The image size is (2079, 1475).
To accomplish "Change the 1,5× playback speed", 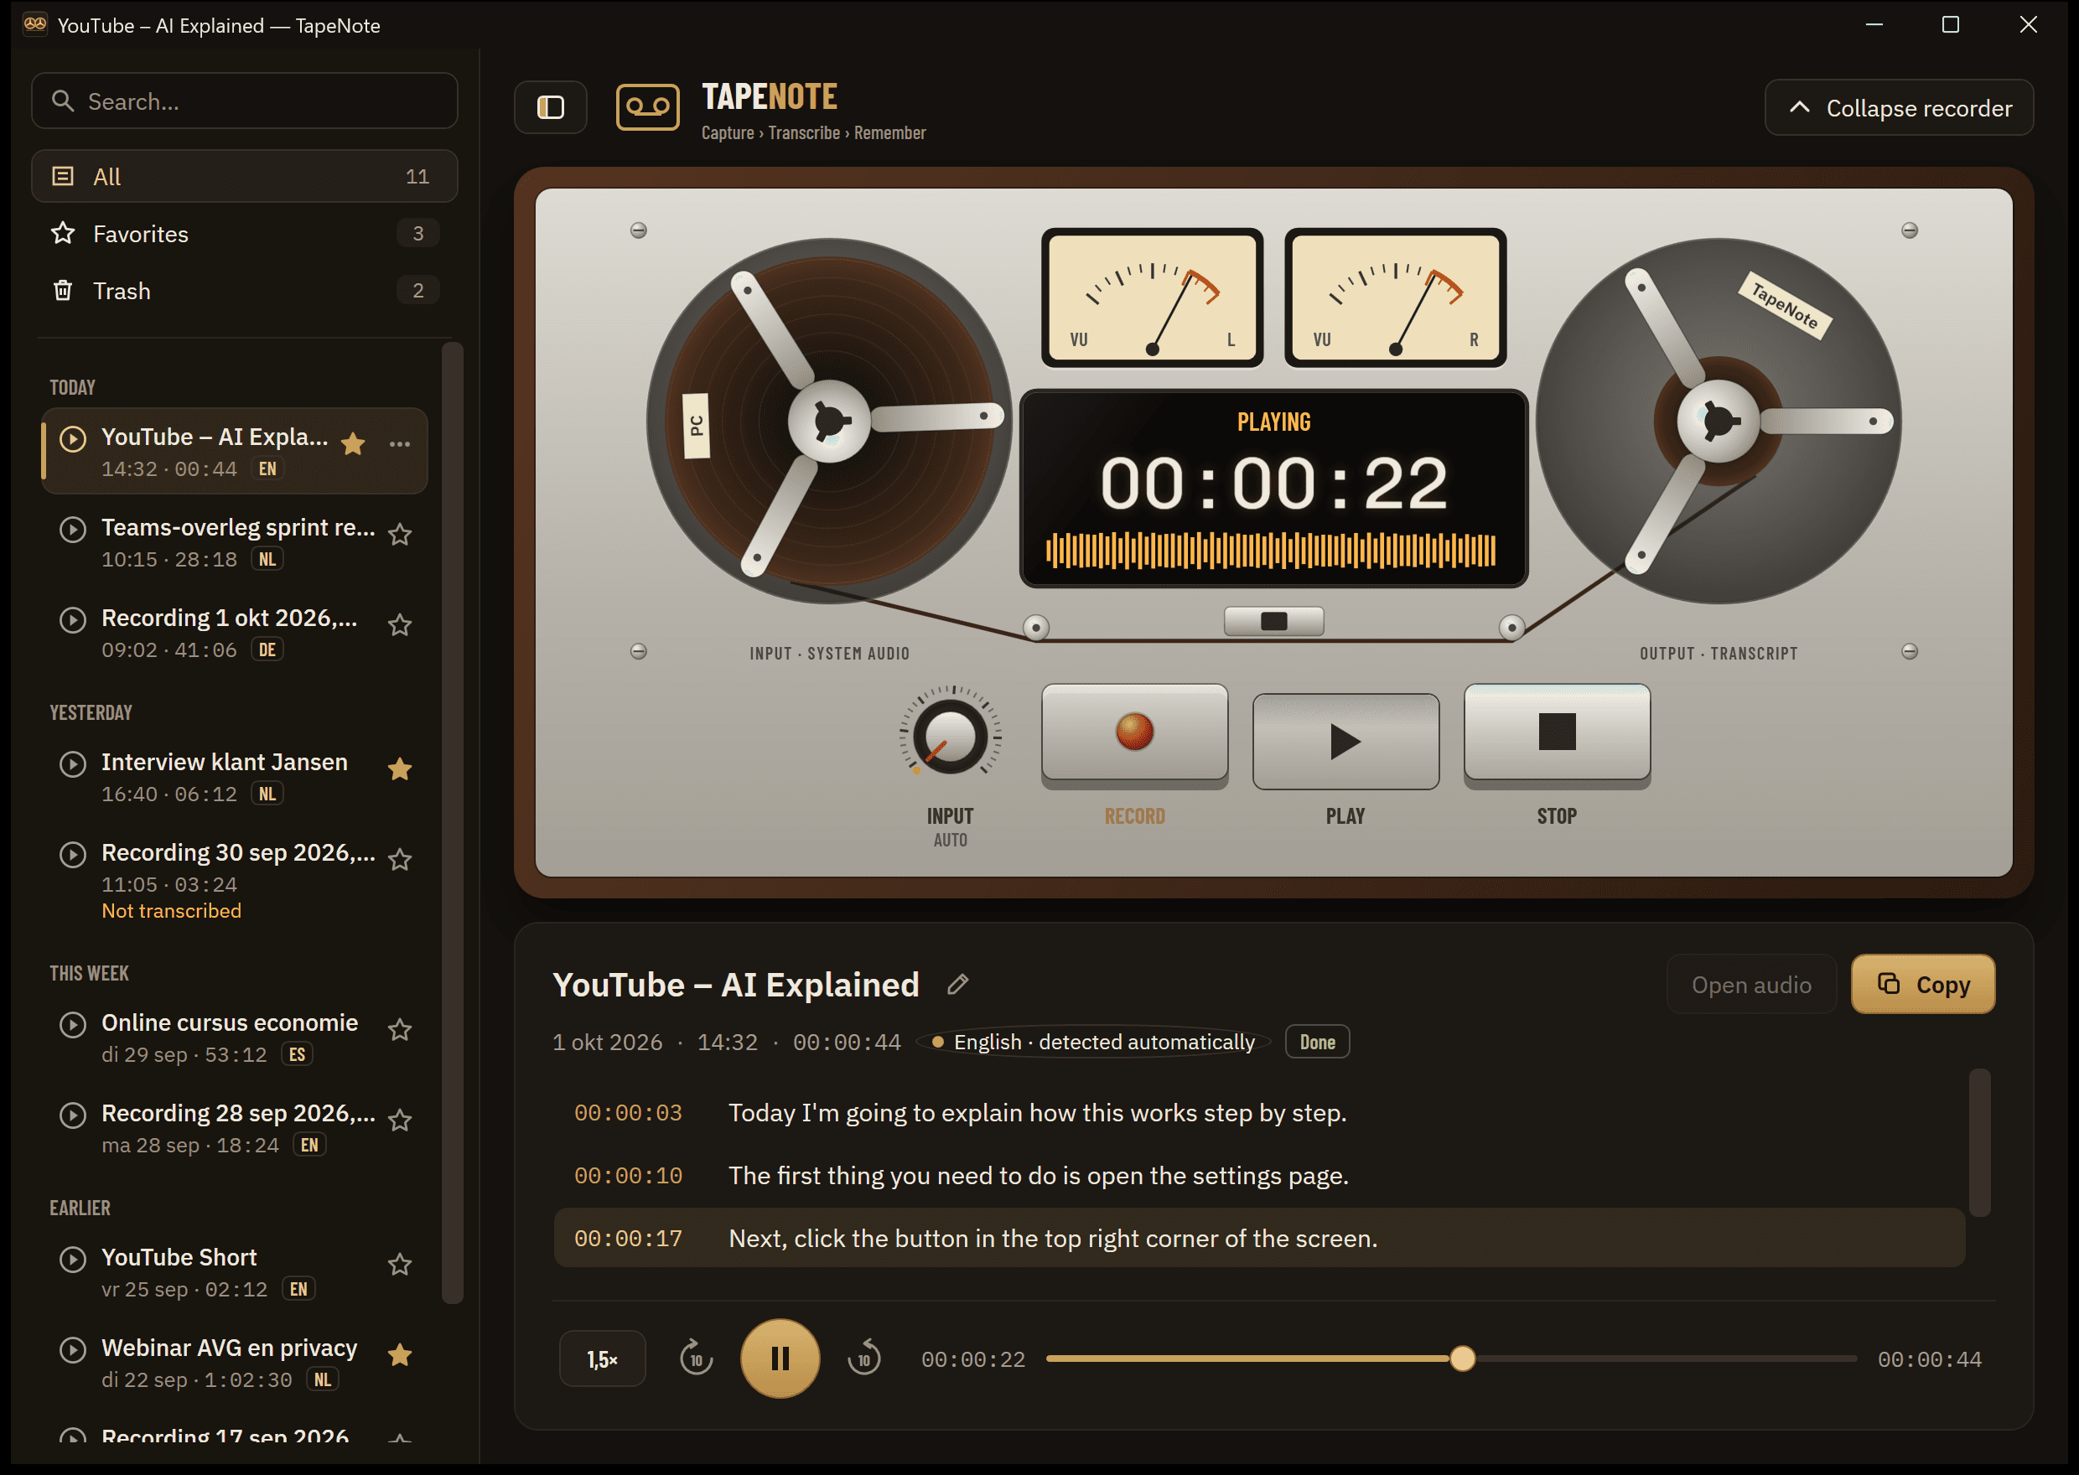I will (602, 1359).
